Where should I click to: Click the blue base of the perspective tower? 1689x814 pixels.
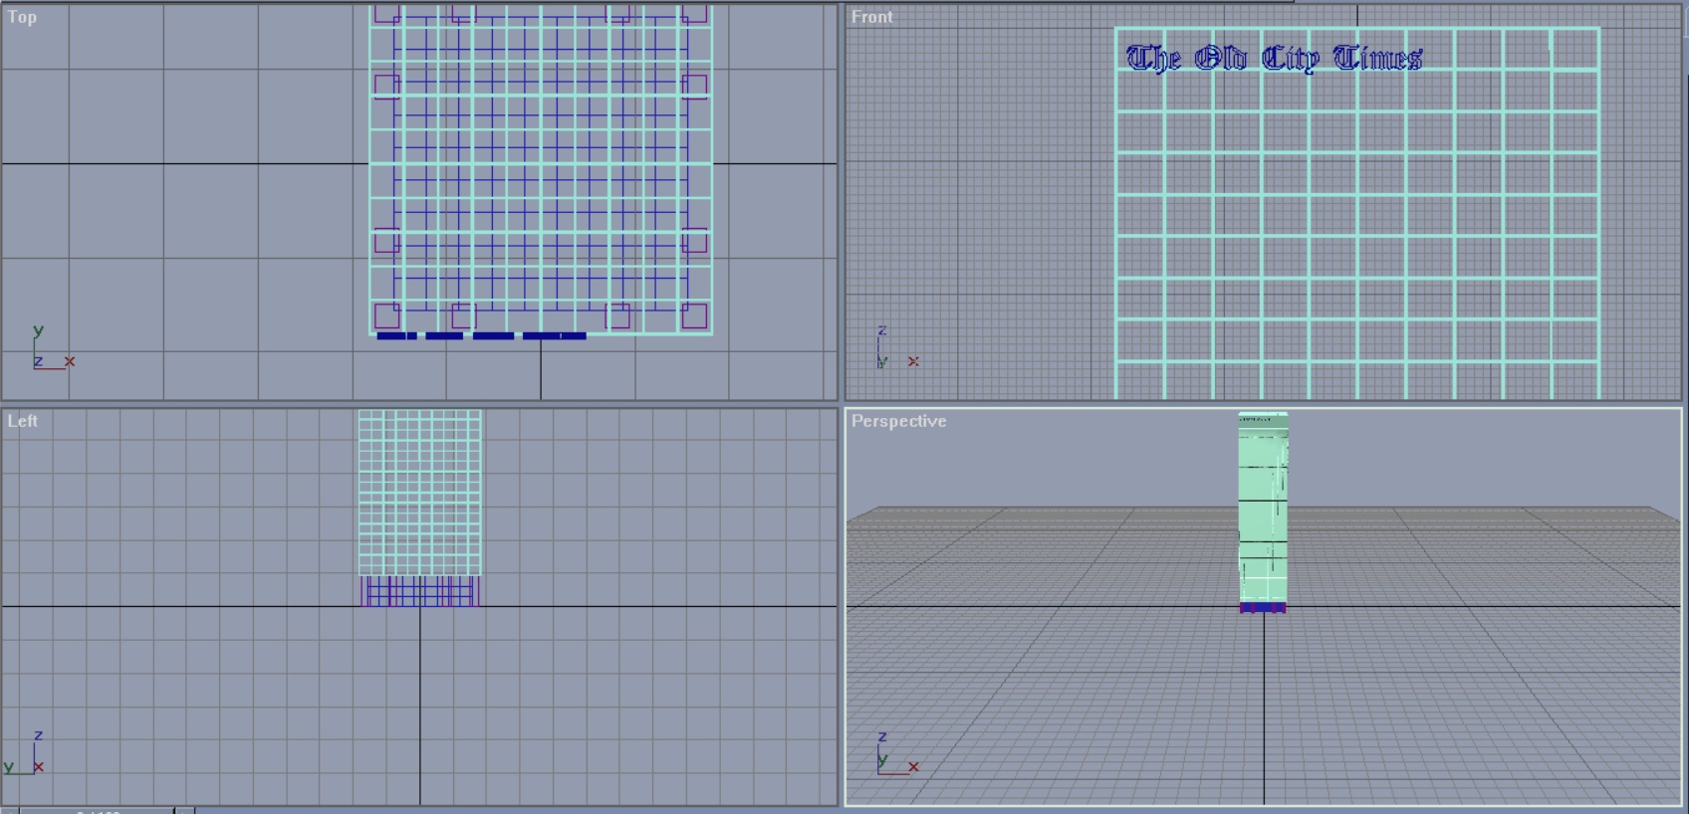click(x=1263, y=608)
